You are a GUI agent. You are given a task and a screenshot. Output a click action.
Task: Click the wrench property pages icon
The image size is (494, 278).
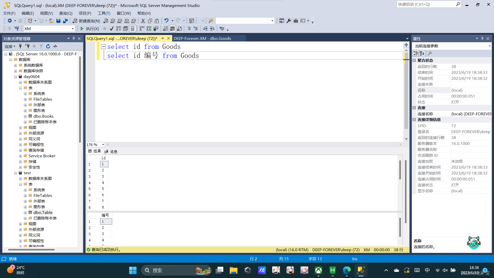tap(430, 53)
